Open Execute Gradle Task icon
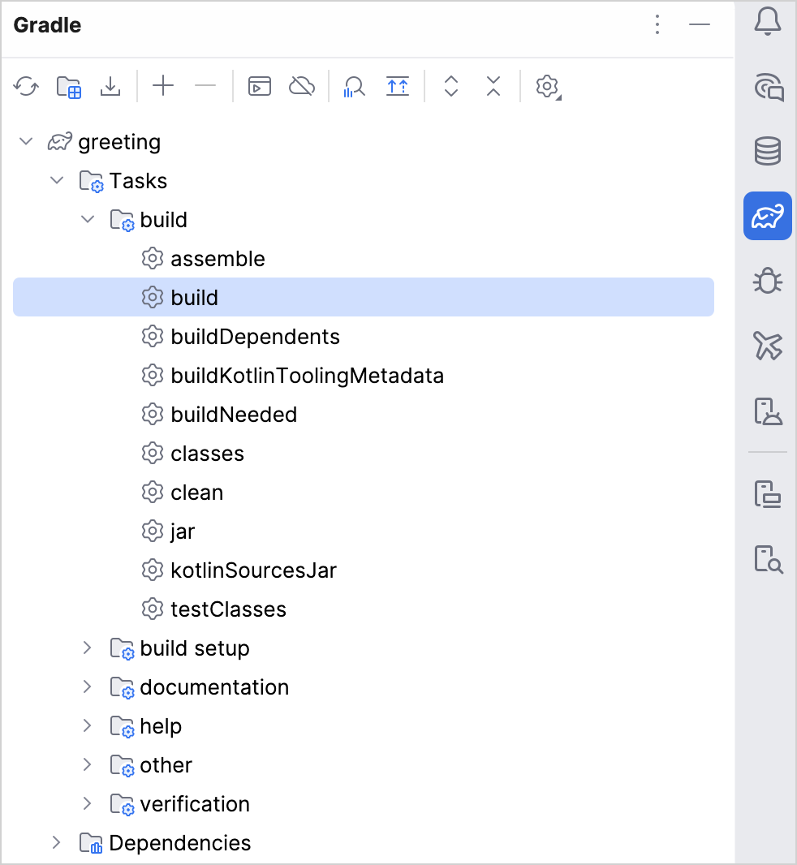This screenshot has height=865, width=797. click(x=260, y=87)
